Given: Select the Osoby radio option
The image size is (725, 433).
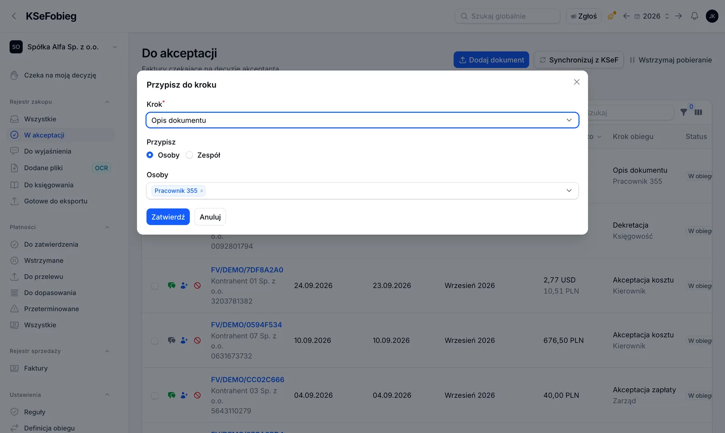Looking at the screenshot, I should 150,155.
